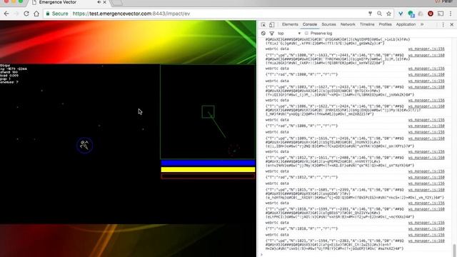Select the Console tab

point(310,24)
